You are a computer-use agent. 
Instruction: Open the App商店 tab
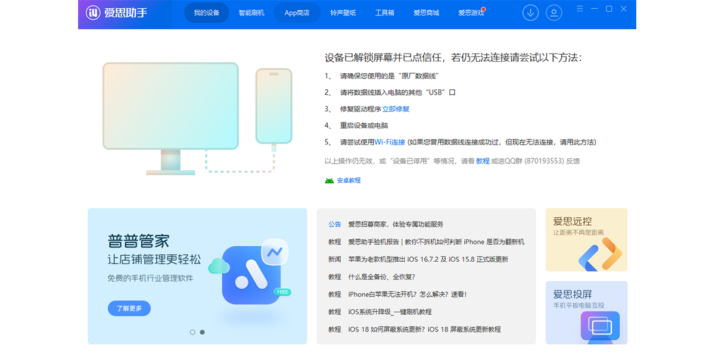pos(297,12)
